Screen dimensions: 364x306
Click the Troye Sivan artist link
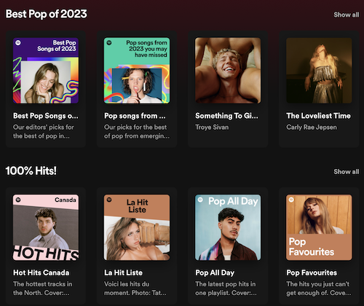[x=212, y=127]
